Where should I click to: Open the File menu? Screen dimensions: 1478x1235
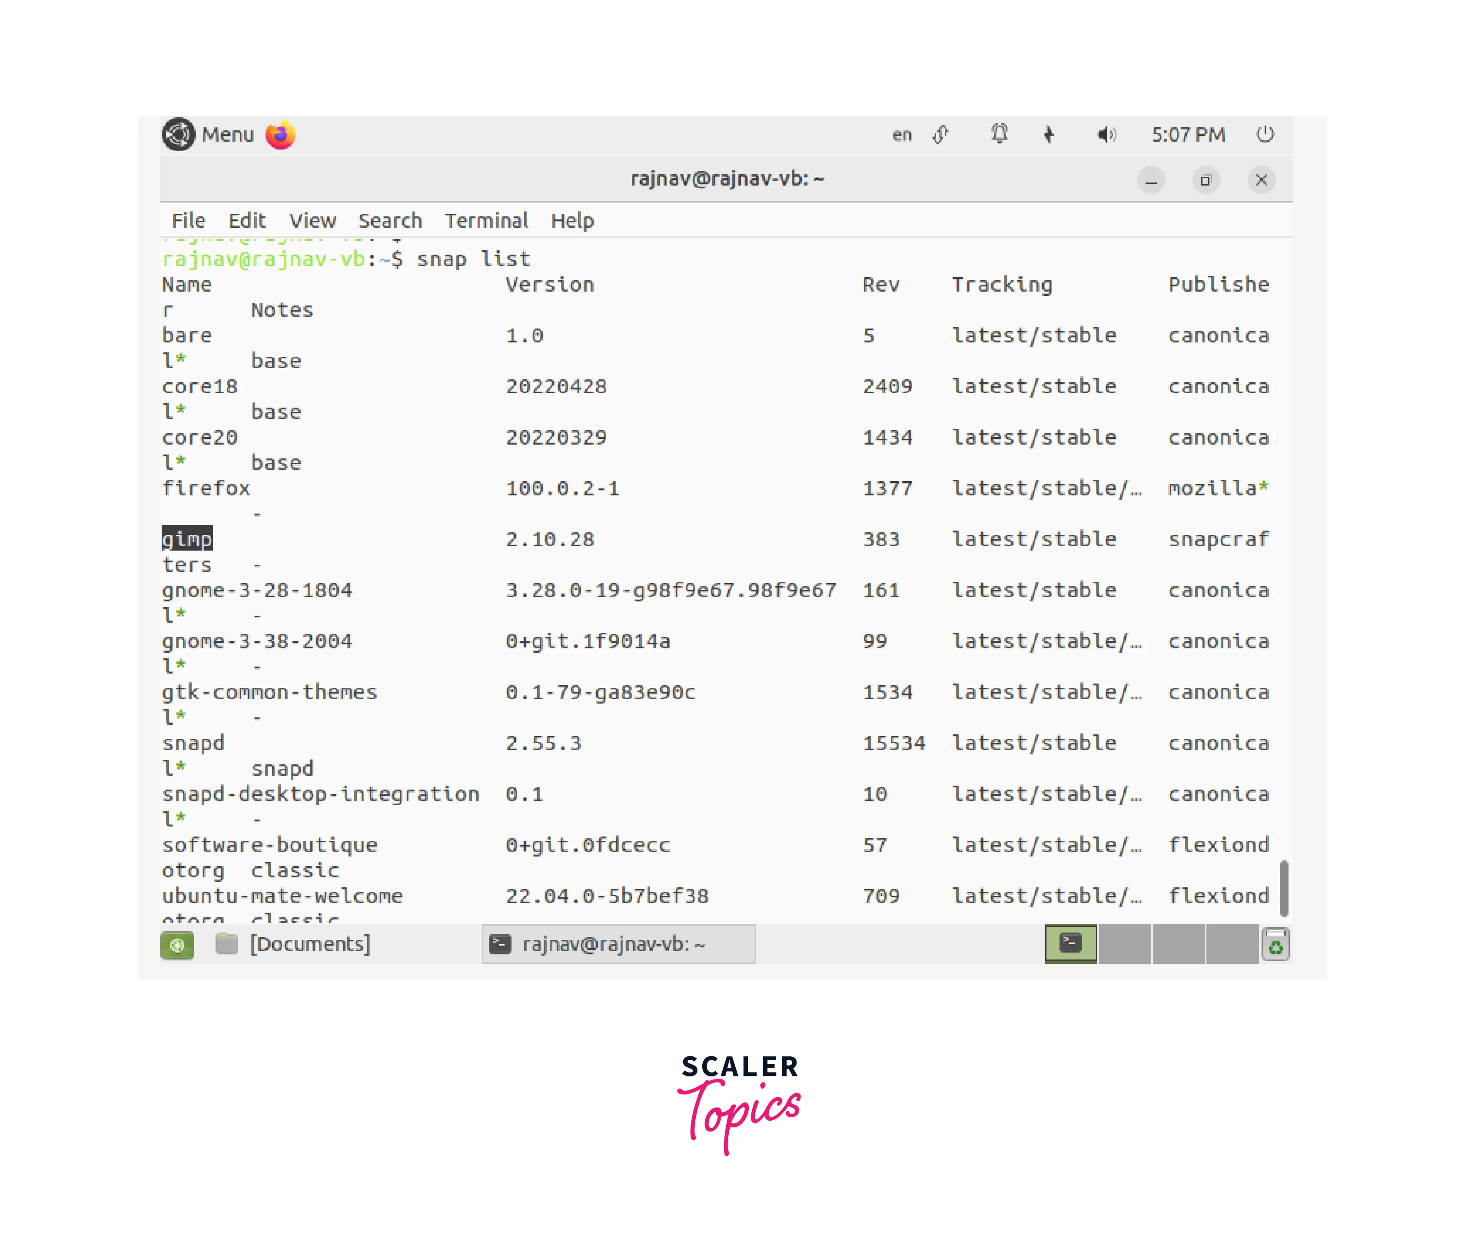(188, 221)
